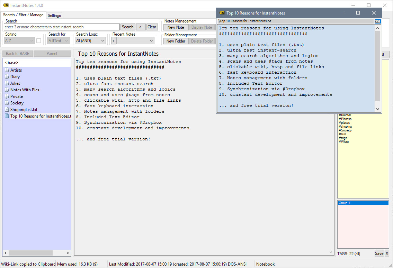Select the #tags tag
Viewport: 393px width, 268px height.
(343, 138)
